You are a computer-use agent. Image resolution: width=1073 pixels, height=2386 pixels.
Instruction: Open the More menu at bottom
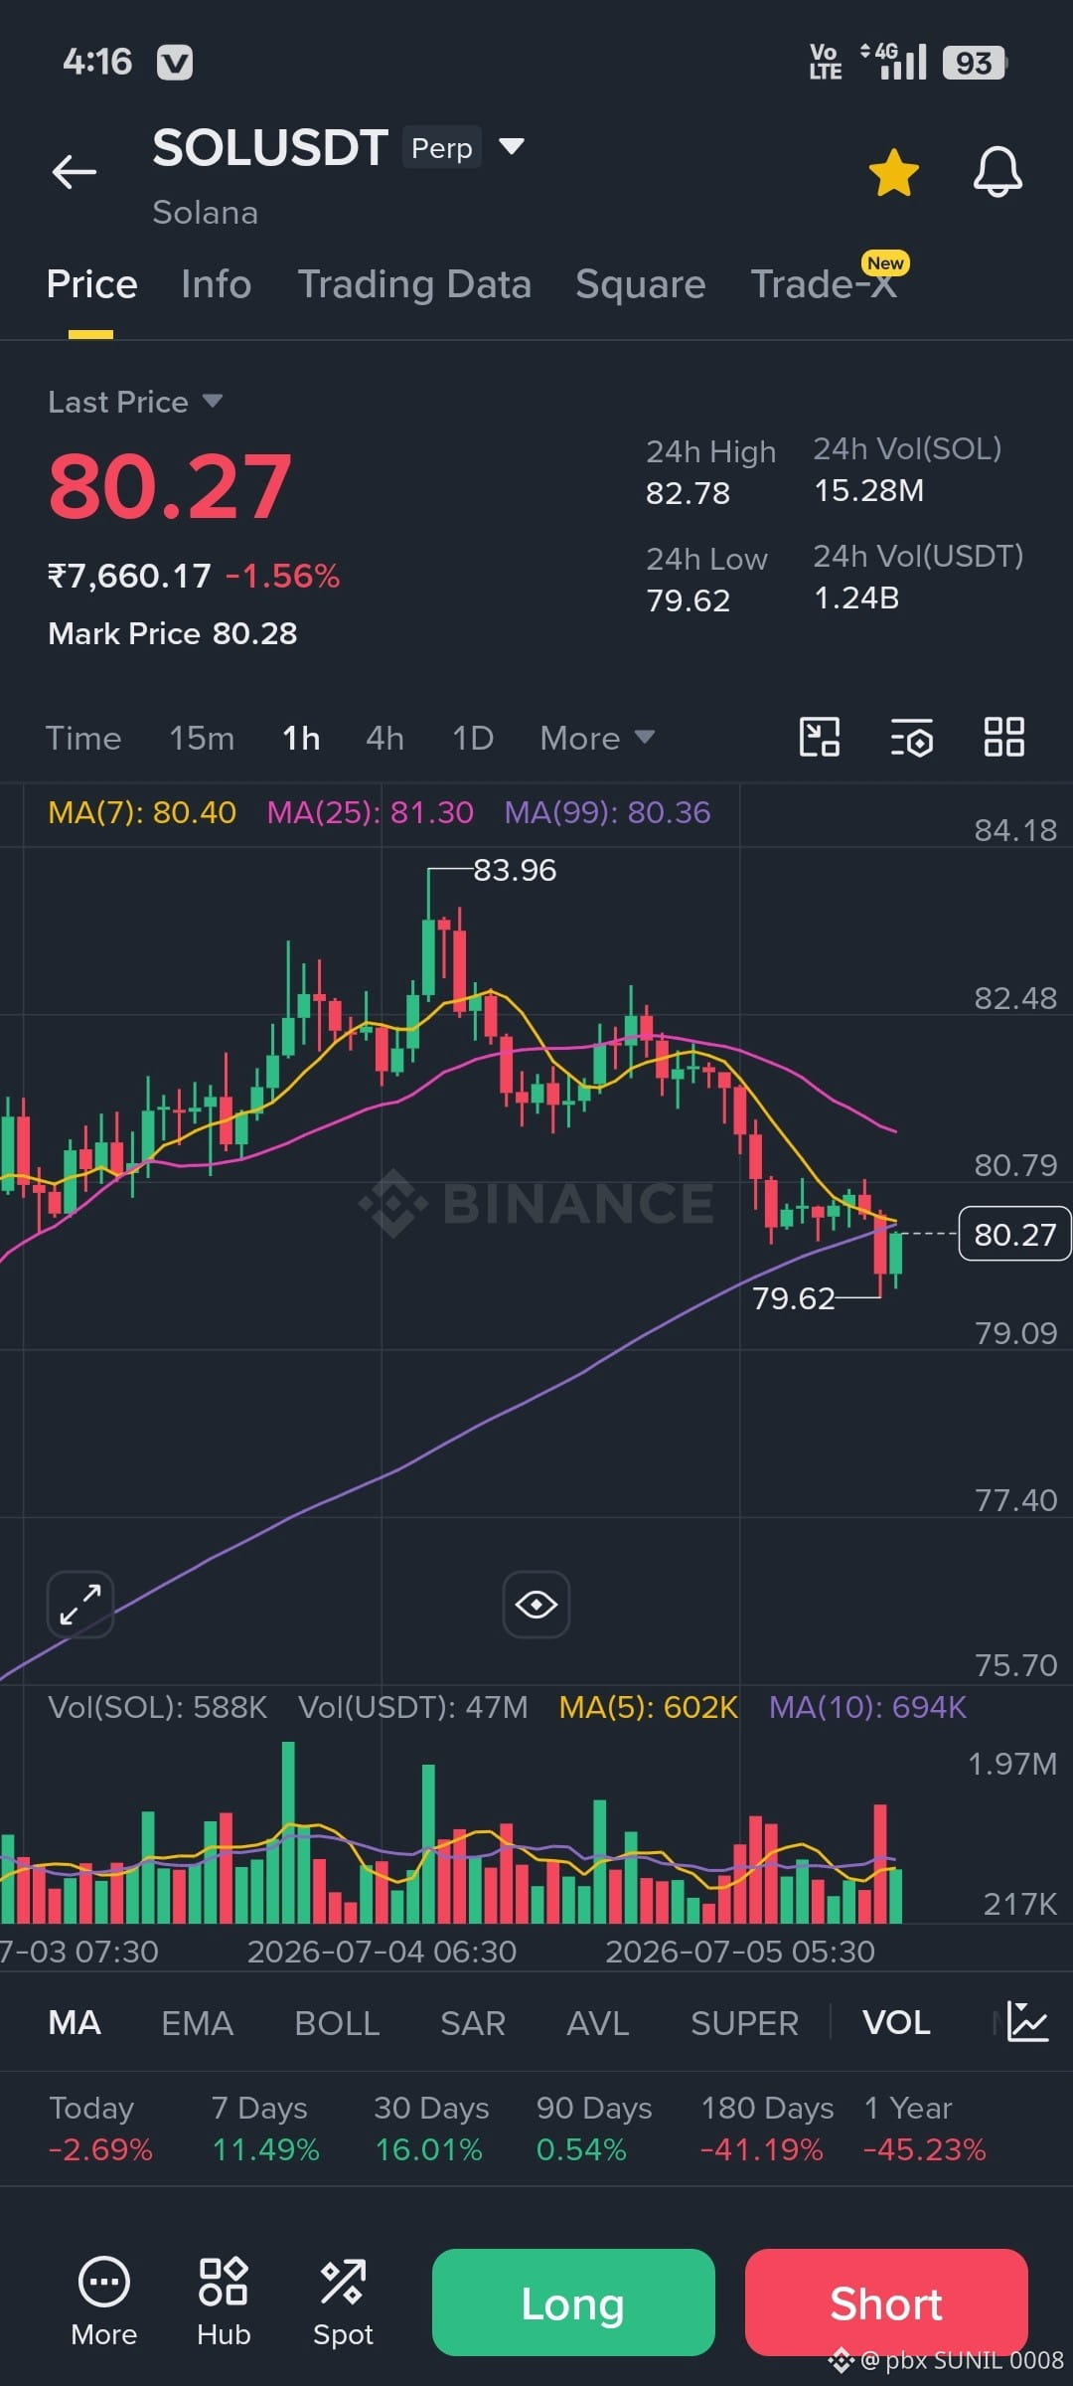[103, 2302]
